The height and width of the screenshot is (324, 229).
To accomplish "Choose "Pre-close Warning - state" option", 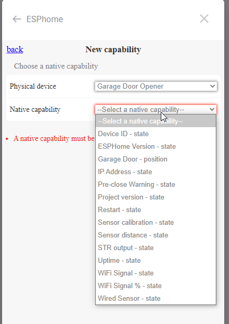I will click(155, 184).
